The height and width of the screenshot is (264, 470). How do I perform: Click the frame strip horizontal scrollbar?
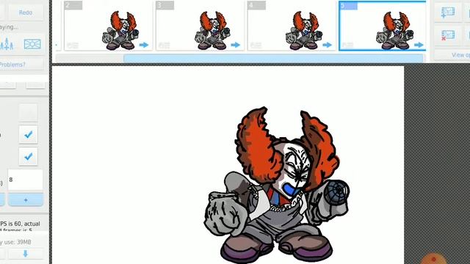tap(273, 59)
